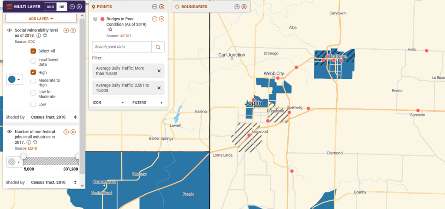Click the Multi Layer stack icon
Screen dimensions: 445x209
click(9, 7)
